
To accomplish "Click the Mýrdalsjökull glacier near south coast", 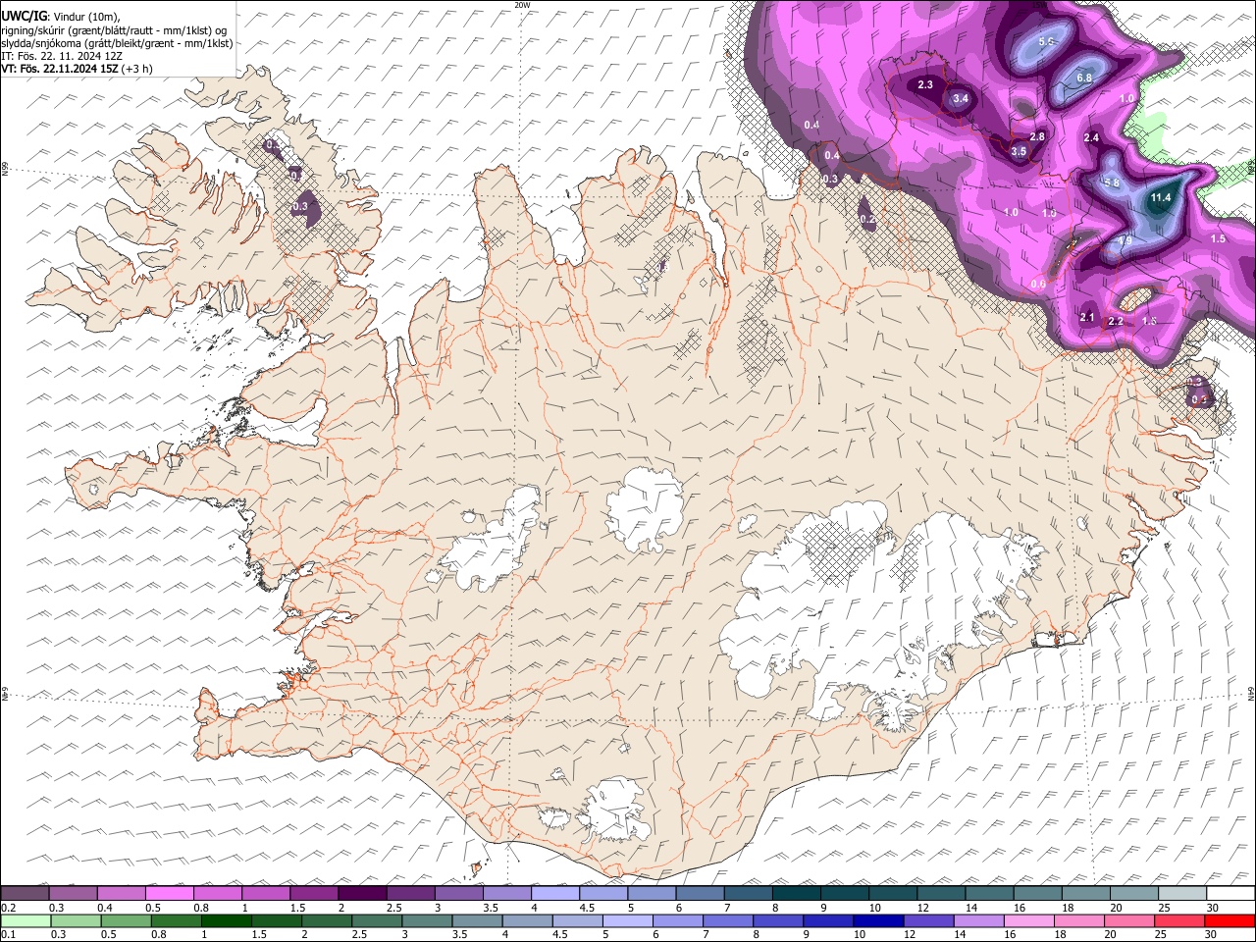I will point(615,810).
